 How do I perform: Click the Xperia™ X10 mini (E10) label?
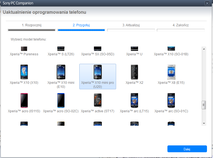click(x=61, y=85)
